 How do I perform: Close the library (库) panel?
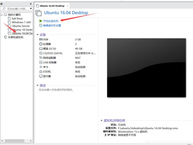(31, 4)
